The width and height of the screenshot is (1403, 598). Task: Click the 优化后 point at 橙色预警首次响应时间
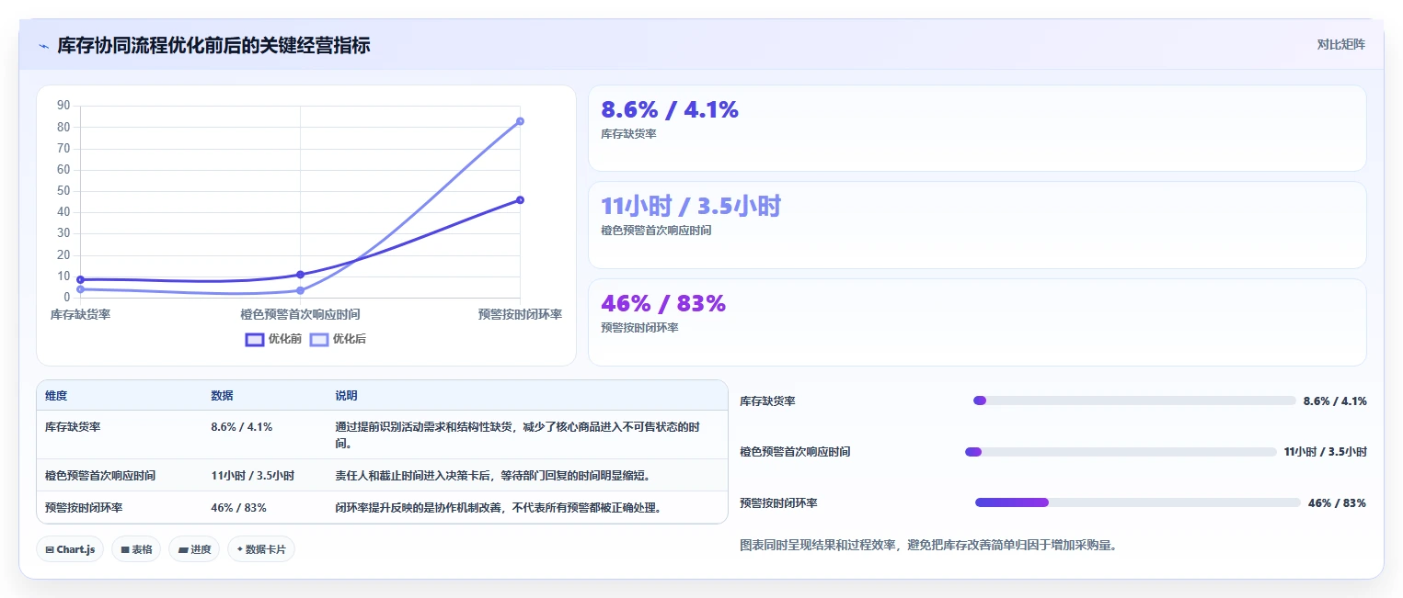coord(301,290)
